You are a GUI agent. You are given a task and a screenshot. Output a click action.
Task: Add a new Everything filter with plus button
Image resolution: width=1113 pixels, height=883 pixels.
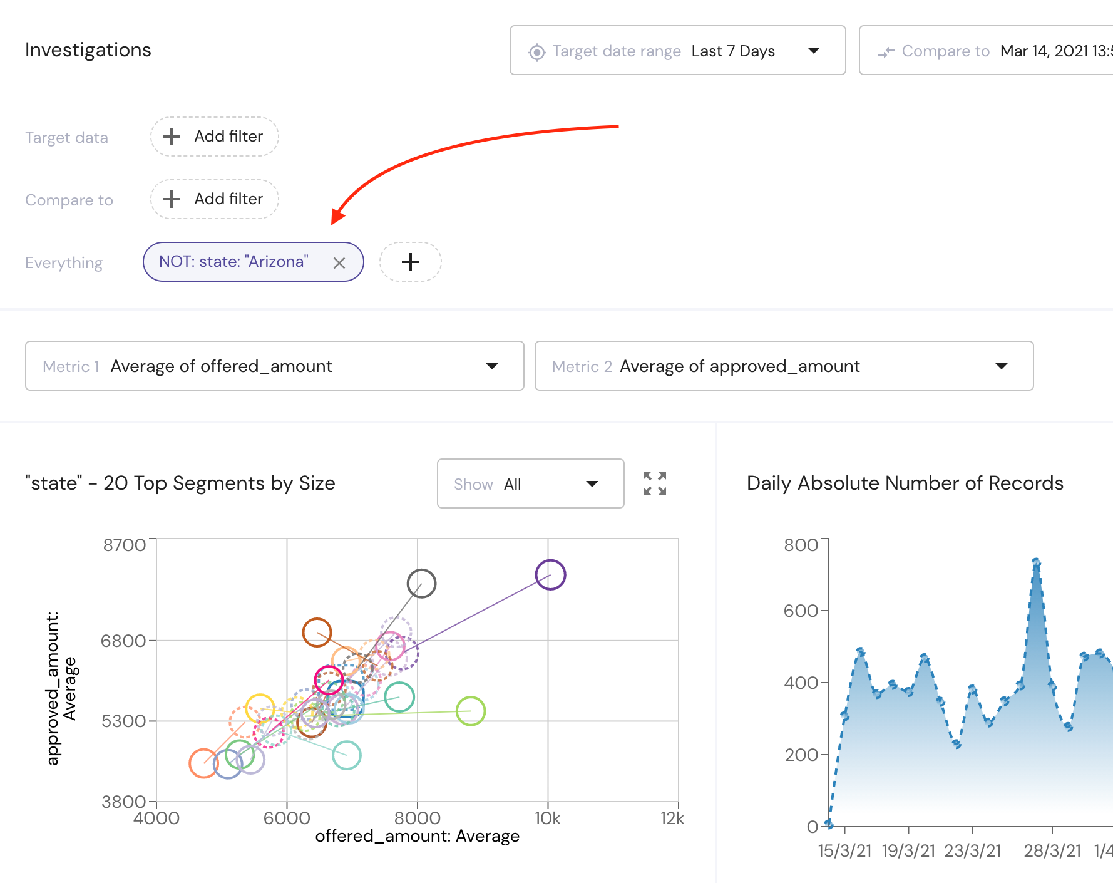411,262
